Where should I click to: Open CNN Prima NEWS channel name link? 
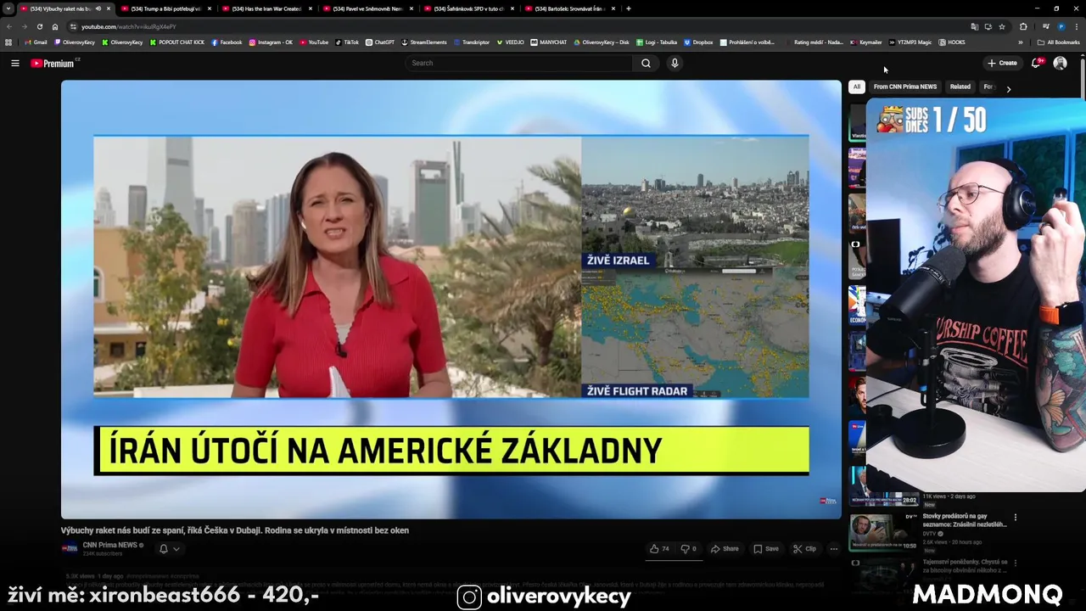click(x=109, y=545)
